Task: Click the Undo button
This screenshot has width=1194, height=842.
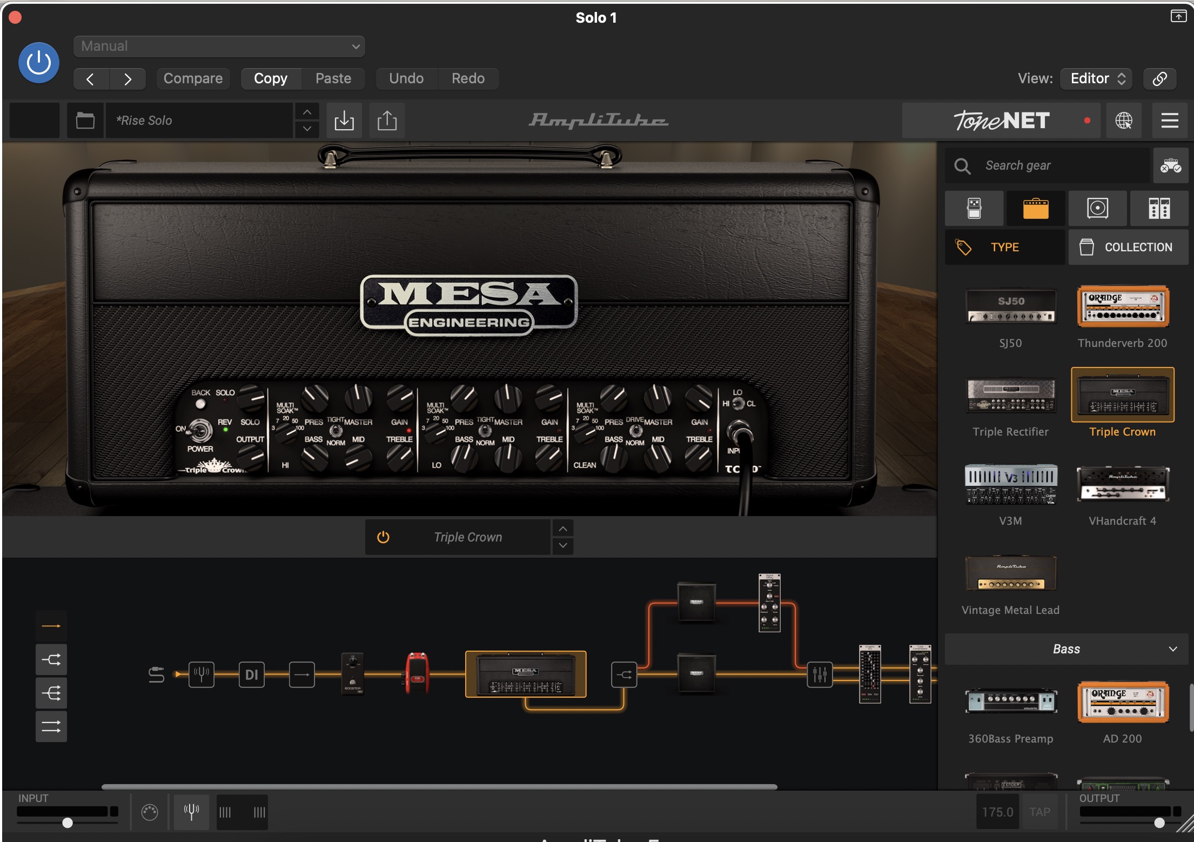Action: click(x=406, y=78)
